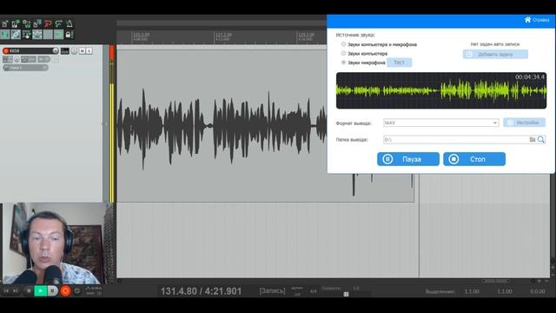Toggle the metronome icon
The height and width of the screenshot is (313, 556).
pyautogui.click(x=69, y=24)
